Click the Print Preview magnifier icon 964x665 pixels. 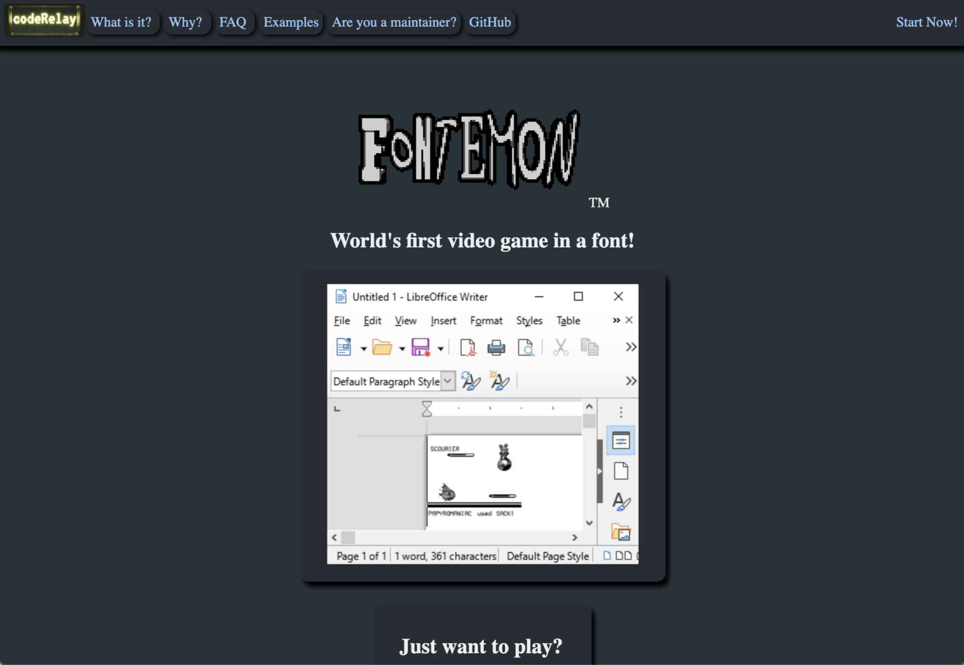526,347
